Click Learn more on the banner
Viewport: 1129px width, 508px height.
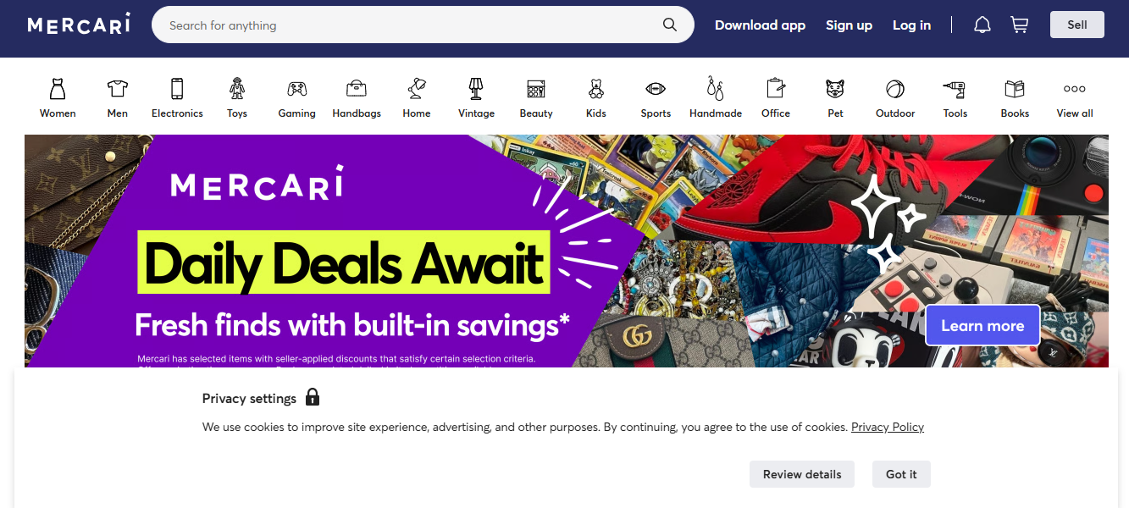tap(982, 325)
